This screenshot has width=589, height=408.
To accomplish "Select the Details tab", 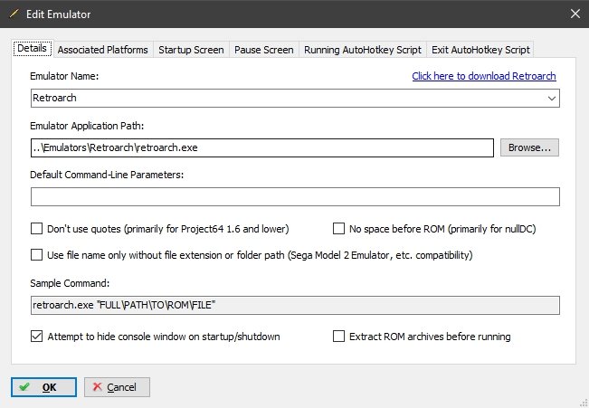I will (x=33, y=49).
